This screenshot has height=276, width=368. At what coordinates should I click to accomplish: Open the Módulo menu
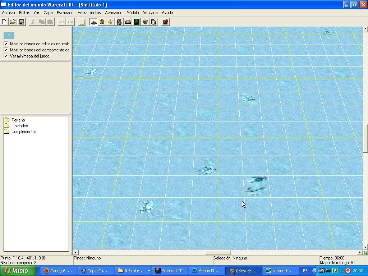pos(133,13)
